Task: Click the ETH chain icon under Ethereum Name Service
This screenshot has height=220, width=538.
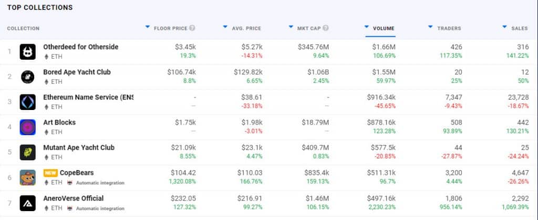Action: click(47, 107)
